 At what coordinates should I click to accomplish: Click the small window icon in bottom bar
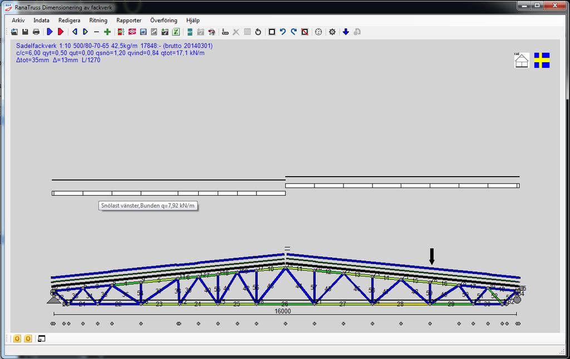pyautogui.click(x=42, y=338)
